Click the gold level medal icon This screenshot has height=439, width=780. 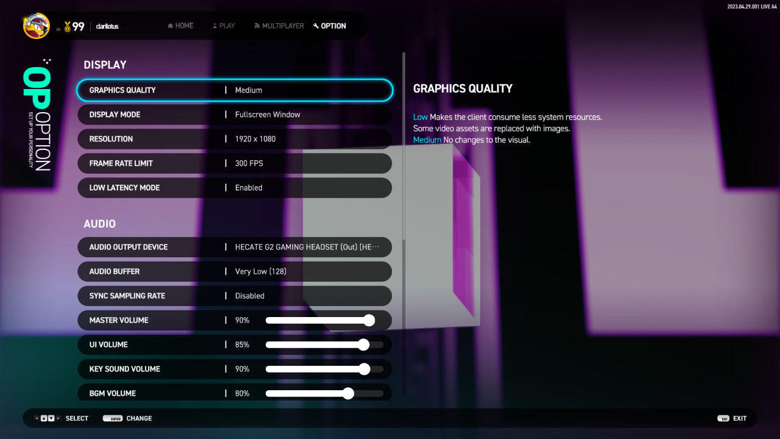click(68, 27)
